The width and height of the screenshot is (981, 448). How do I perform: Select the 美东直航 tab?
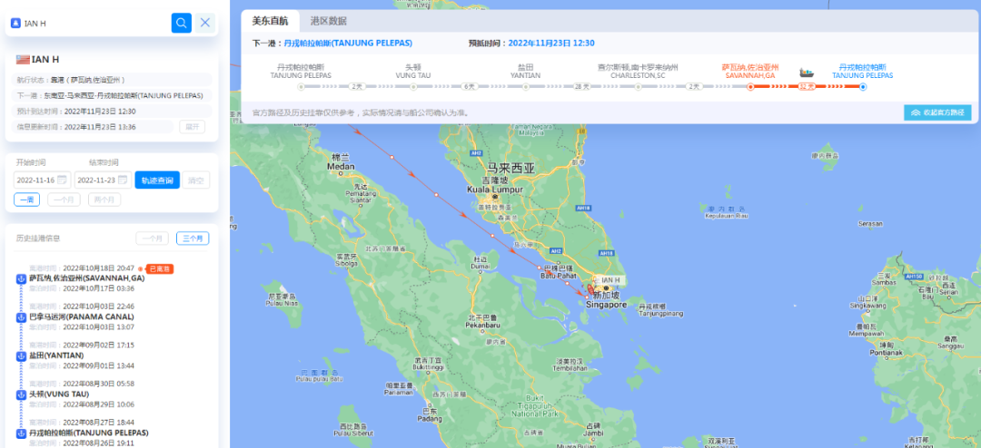click(270, 22)
